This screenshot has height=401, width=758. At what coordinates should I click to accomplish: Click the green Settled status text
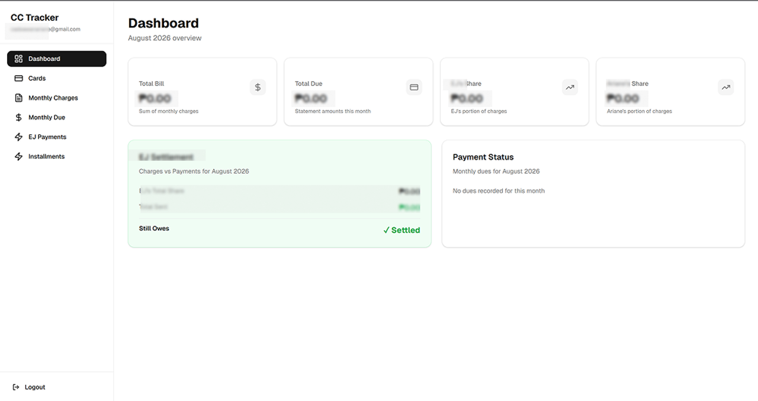click(x=406, y=230)
